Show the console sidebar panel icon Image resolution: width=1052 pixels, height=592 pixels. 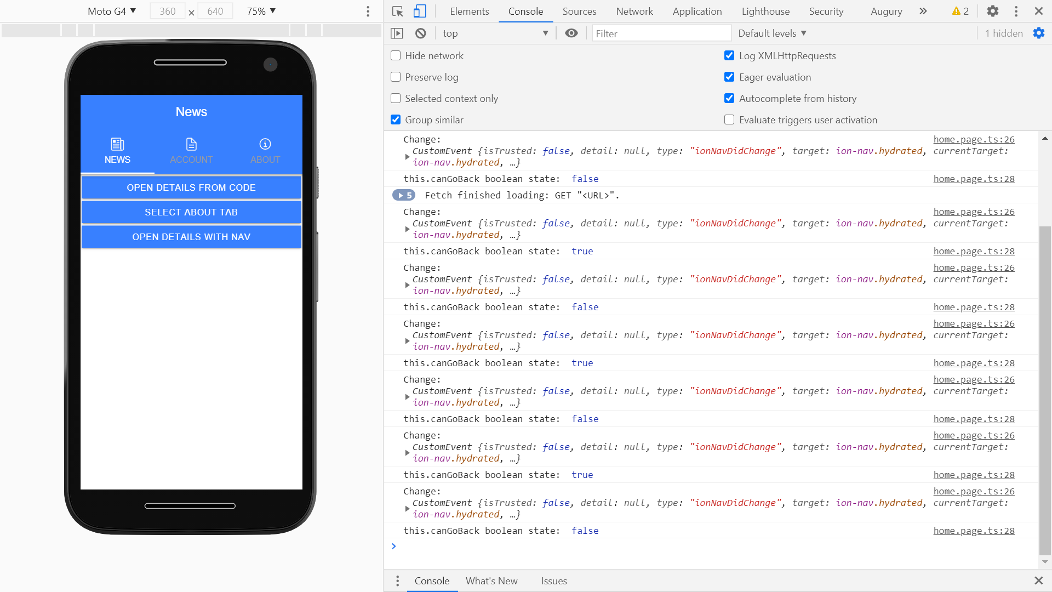tap(397, 33)
